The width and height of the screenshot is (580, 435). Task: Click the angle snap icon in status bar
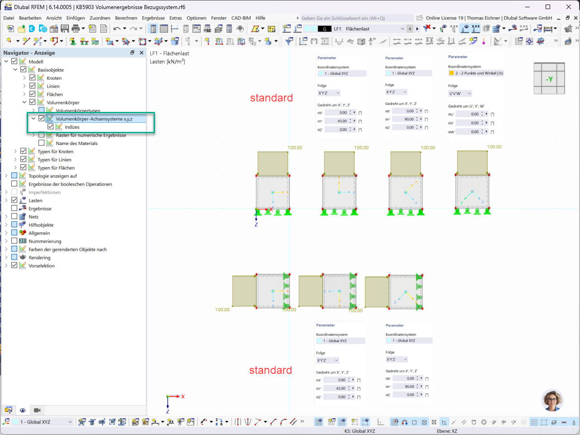tap(380, 422)
